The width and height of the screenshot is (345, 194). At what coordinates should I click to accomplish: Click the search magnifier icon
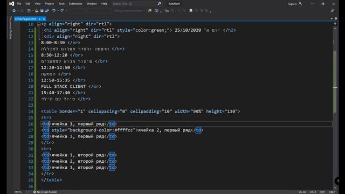click(x=160, y=4)
